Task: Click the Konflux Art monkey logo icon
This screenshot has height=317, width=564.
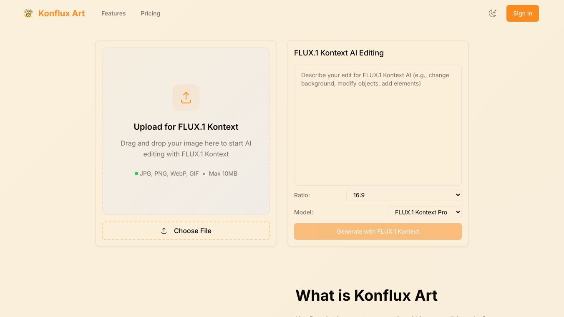Action: [28, 13]
